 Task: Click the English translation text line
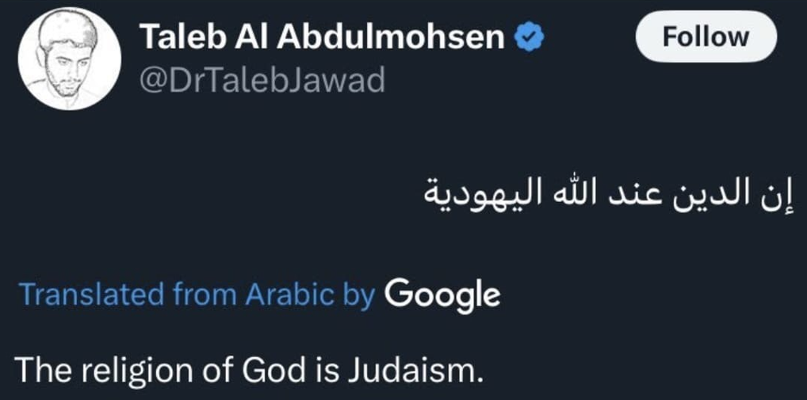pos(248,369)
